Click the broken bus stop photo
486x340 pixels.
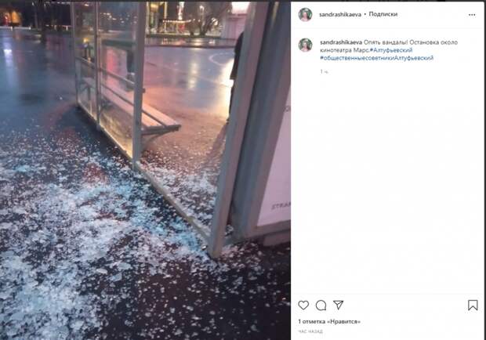pyautogui.click(x=145, y=171)
